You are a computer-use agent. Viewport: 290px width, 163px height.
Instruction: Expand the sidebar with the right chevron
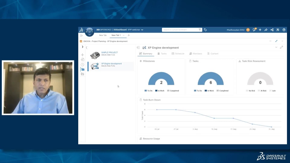82,47
